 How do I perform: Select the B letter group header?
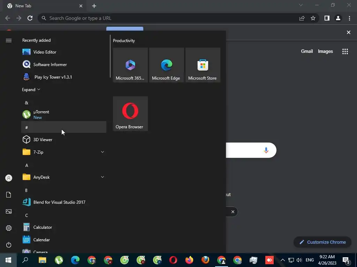[64, 190]
